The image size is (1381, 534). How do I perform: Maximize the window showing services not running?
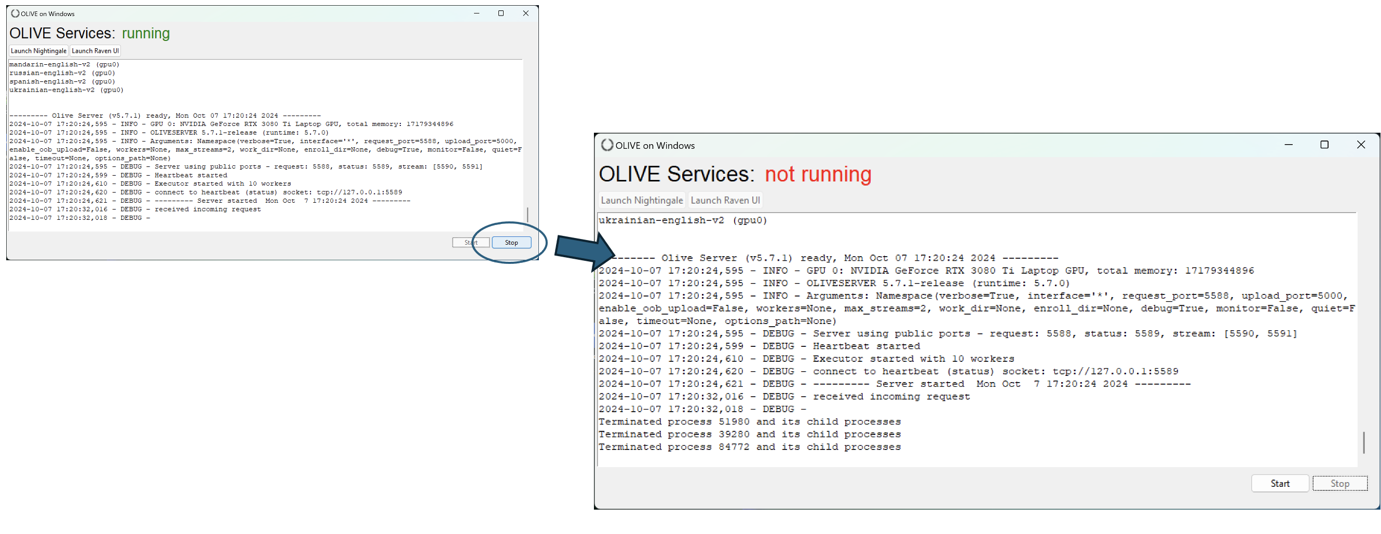[x=1324, y=145]
